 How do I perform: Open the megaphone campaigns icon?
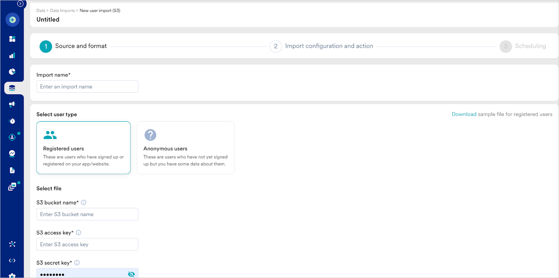(12, 104)
